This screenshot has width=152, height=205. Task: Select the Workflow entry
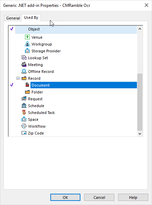point(37,126)
